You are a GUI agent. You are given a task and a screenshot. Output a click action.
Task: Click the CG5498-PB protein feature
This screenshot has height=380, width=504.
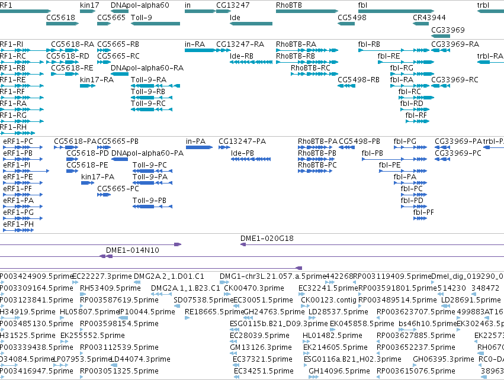coord(347,147)
